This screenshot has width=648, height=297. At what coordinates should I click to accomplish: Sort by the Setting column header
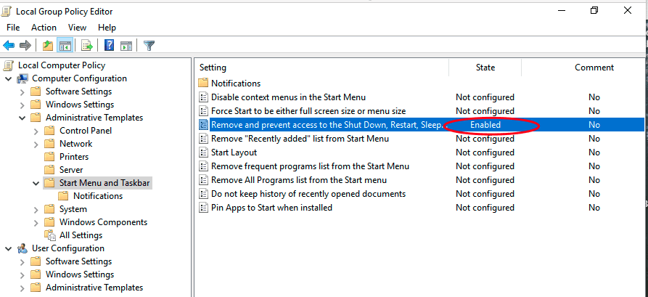(321, 68)
